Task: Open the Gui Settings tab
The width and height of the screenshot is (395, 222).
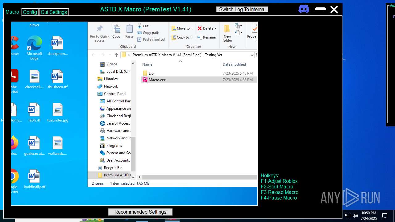Action: 54,12
